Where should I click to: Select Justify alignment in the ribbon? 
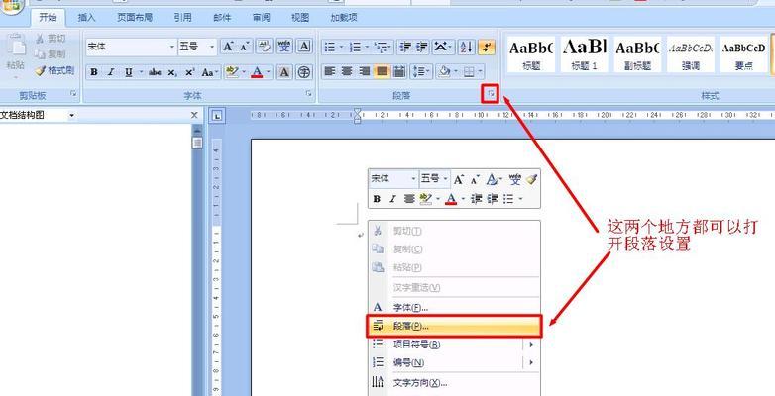[x=382, y=72]
